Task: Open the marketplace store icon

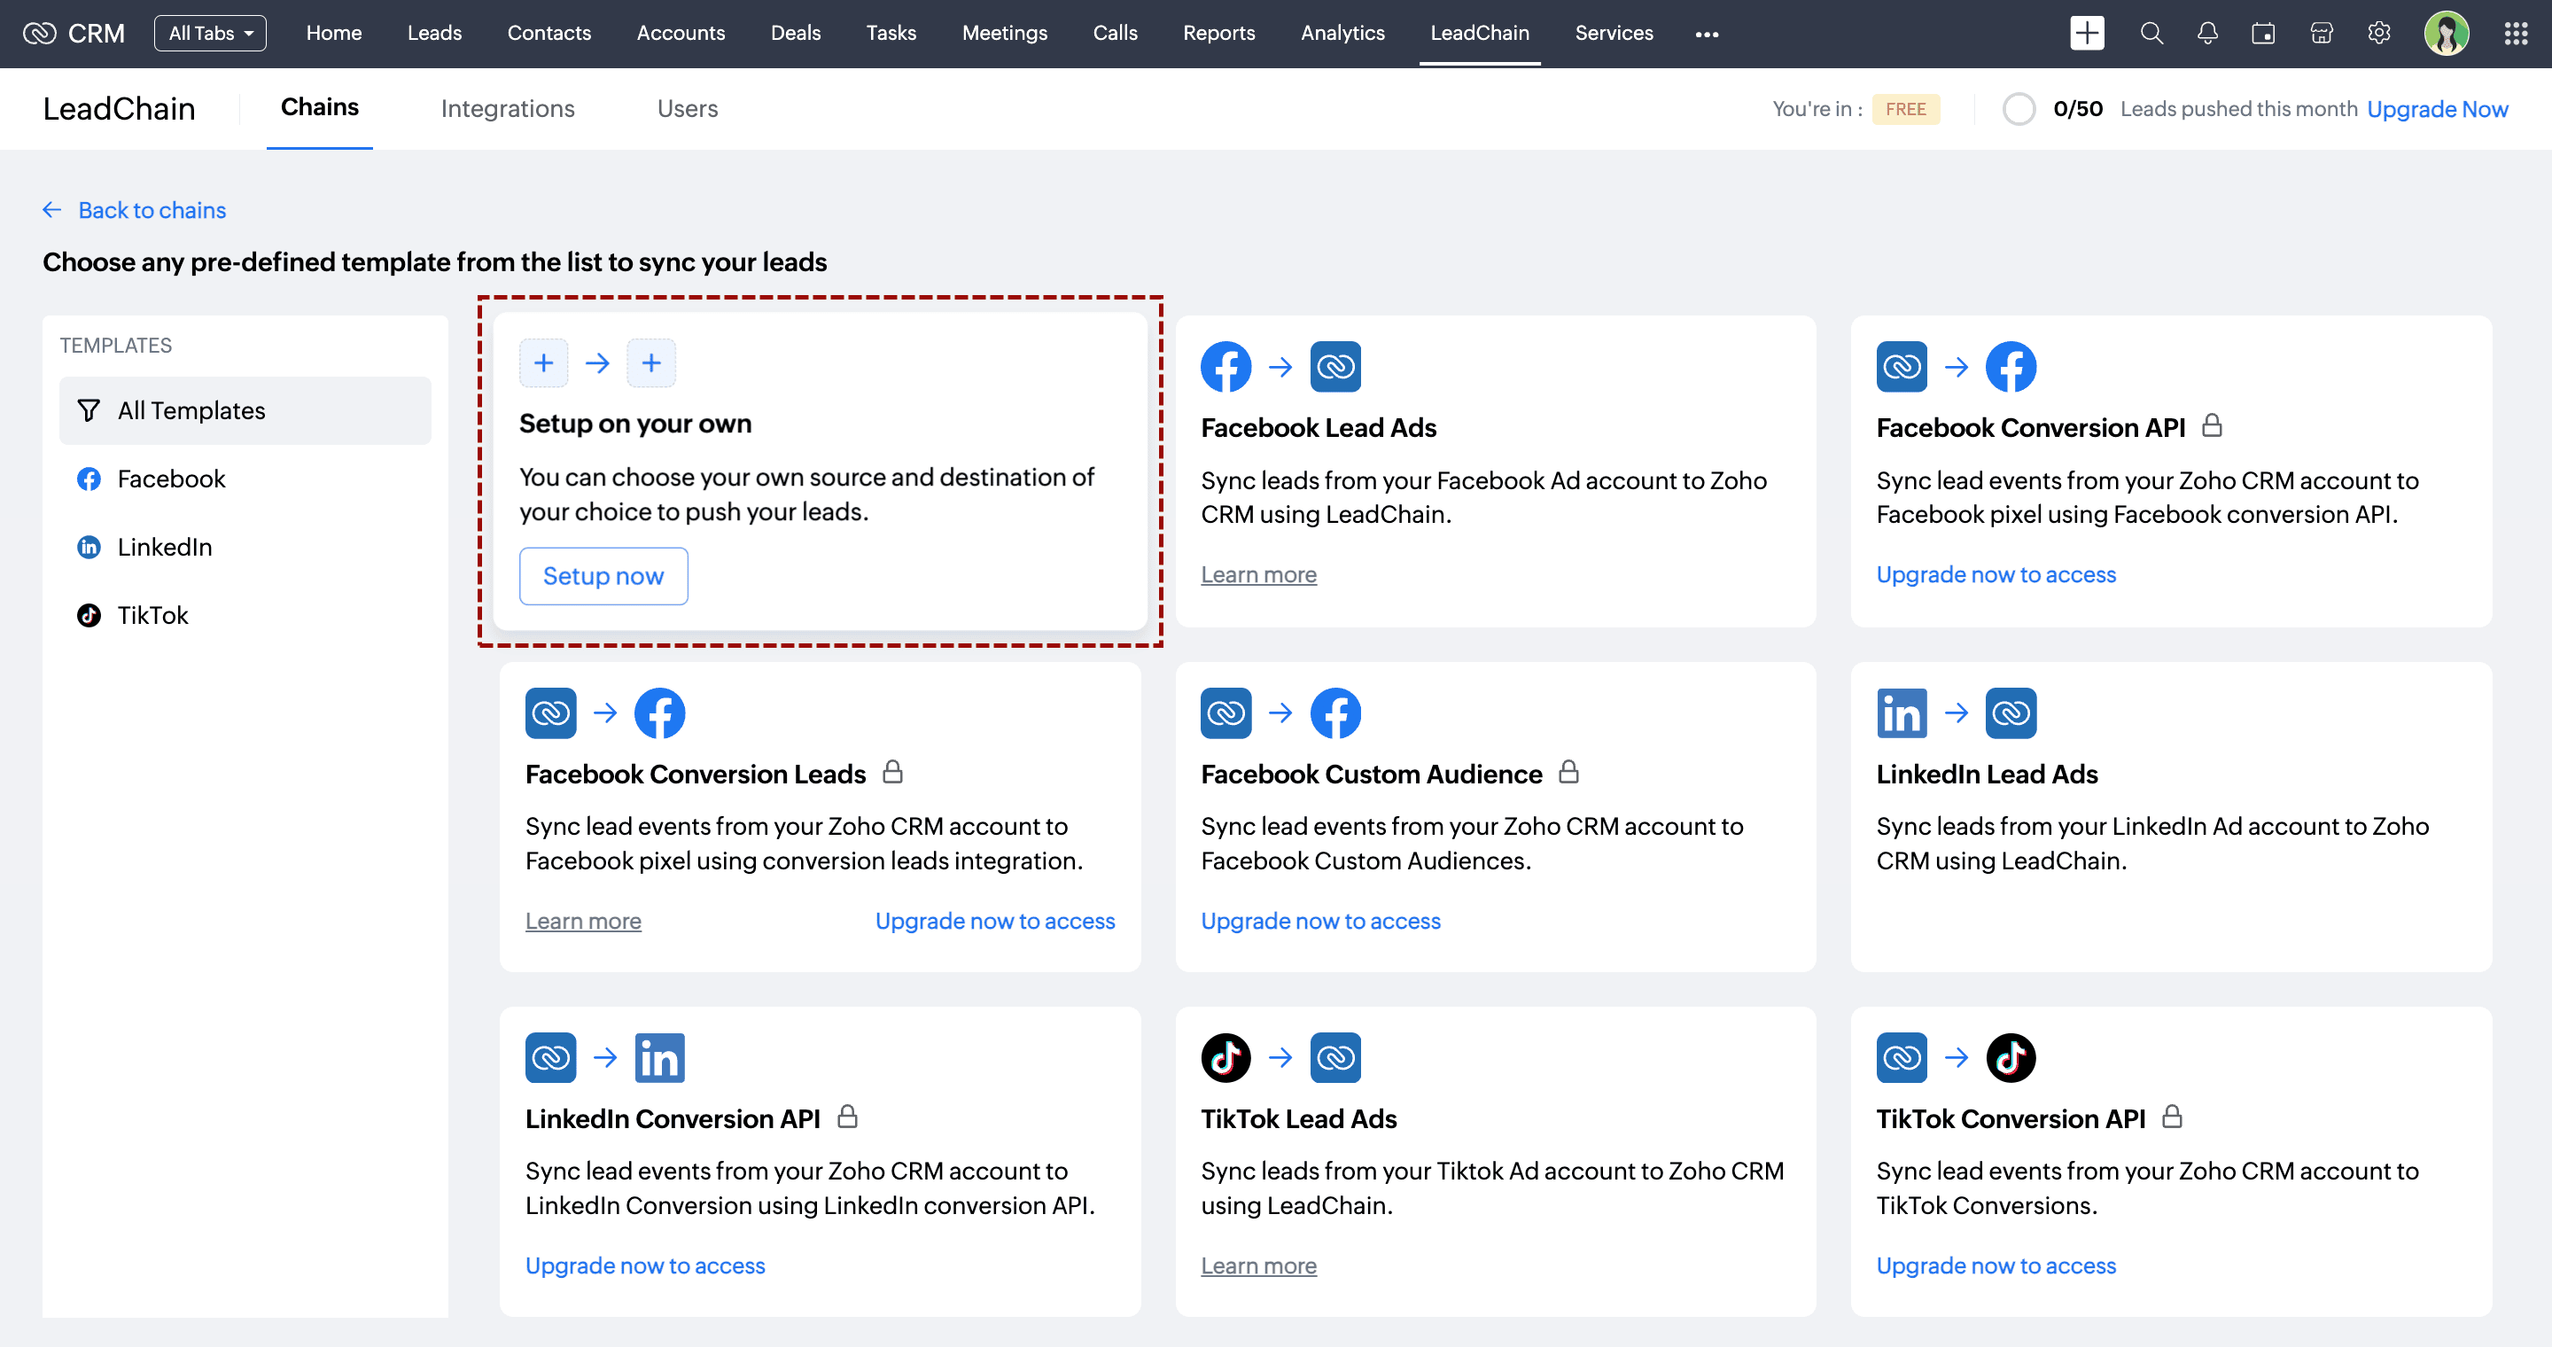Action: click(x=2322, y=33)
